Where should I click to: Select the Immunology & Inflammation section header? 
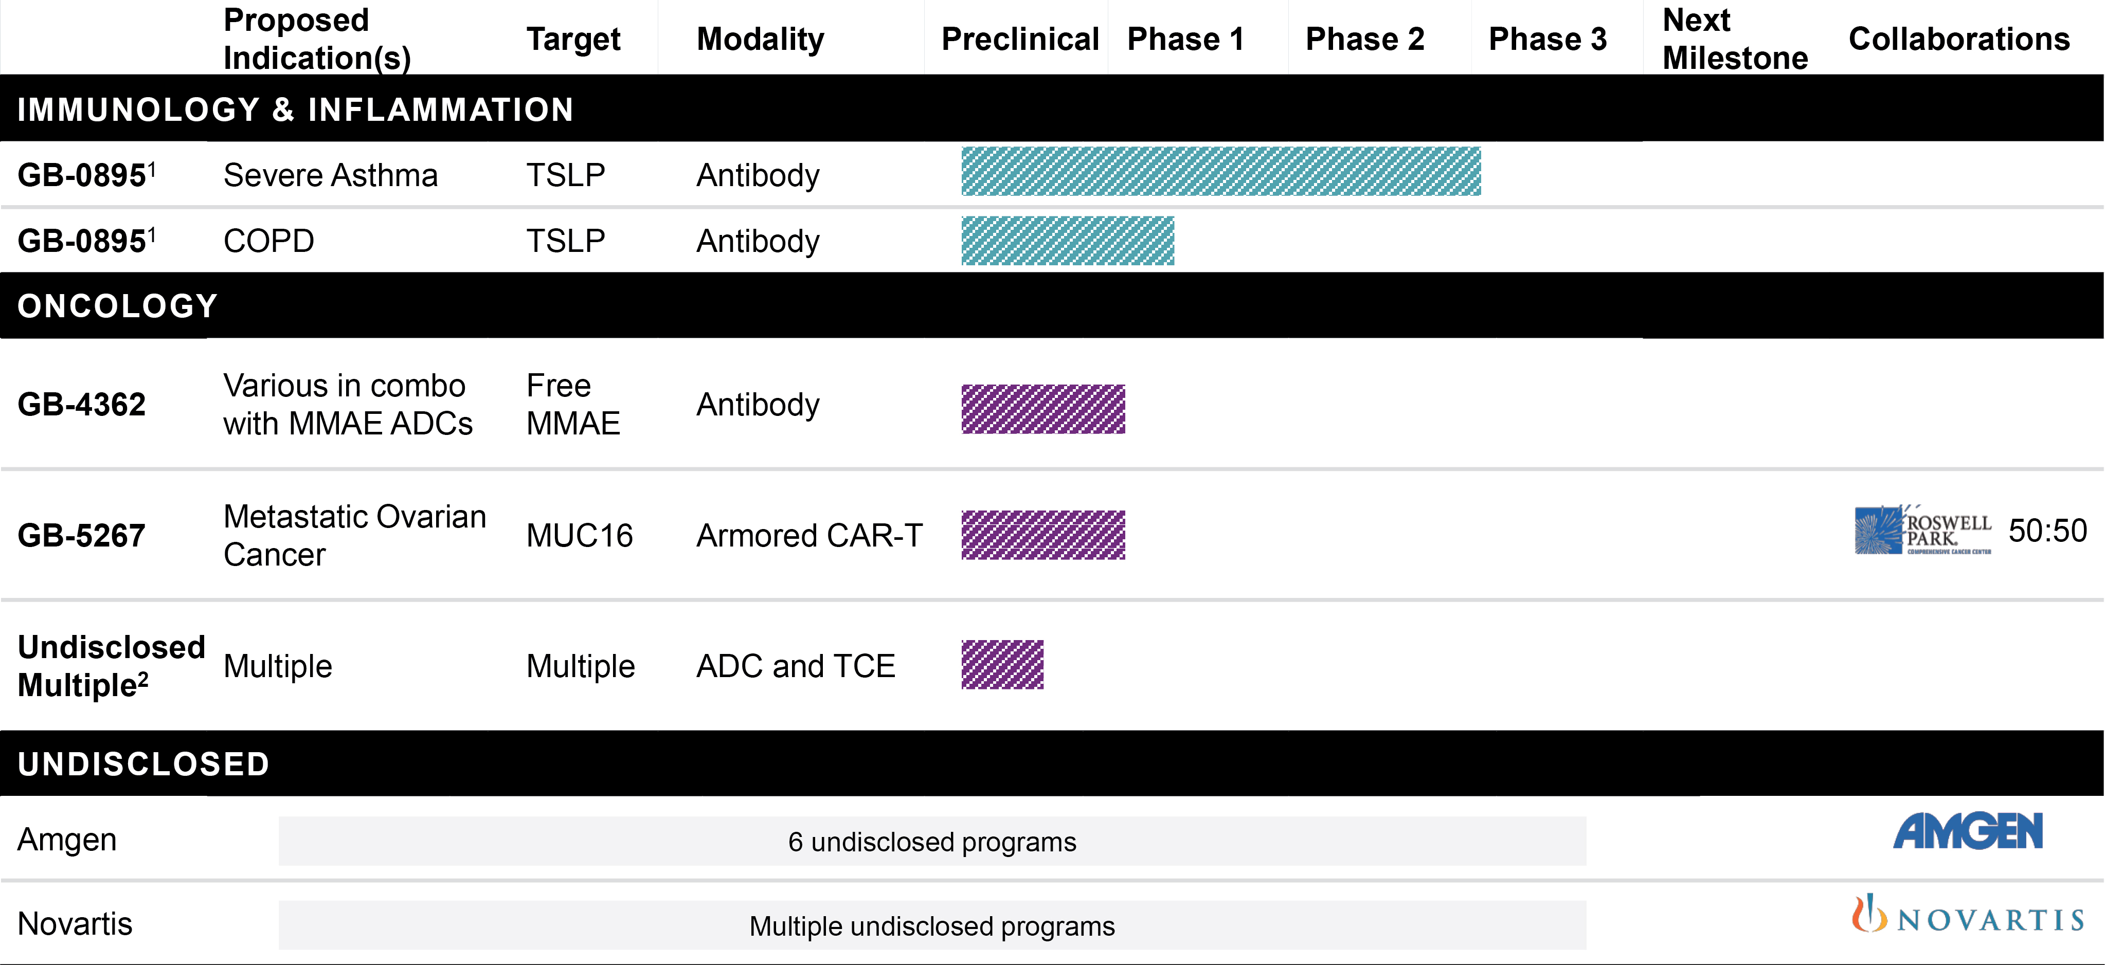[x=295, y=110]
